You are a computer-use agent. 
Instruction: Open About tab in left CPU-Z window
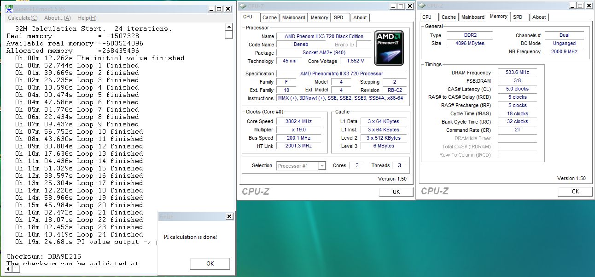pos(360,17)
